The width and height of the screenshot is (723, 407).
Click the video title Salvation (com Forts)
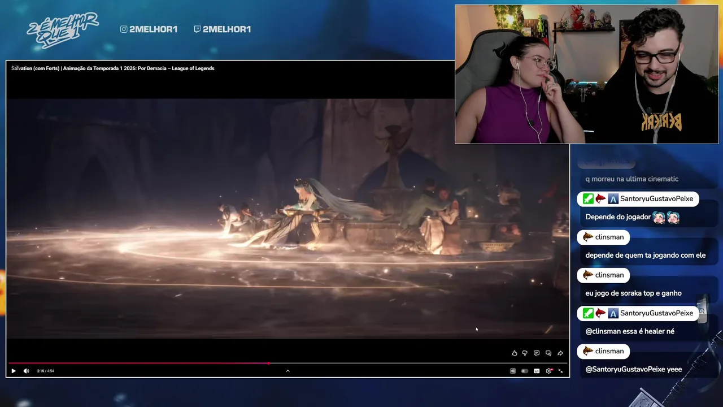pos(113,68)
